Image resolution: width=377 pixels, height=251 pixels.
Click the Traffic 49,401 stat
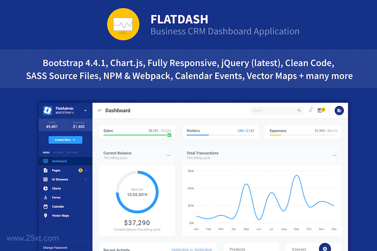(52, 125)
